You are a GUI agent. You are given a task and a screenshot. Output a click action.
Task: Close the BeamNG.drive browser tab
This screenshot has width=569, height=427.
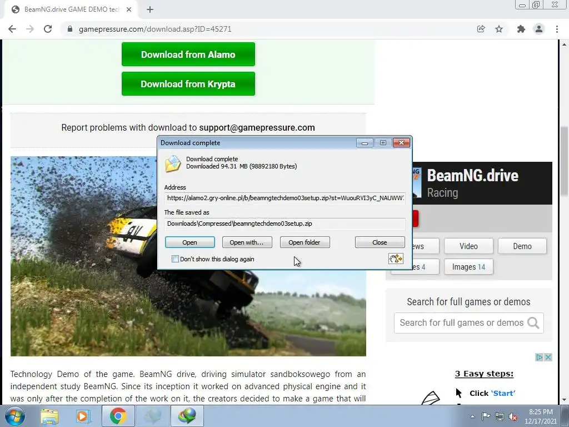click(129, 9)
